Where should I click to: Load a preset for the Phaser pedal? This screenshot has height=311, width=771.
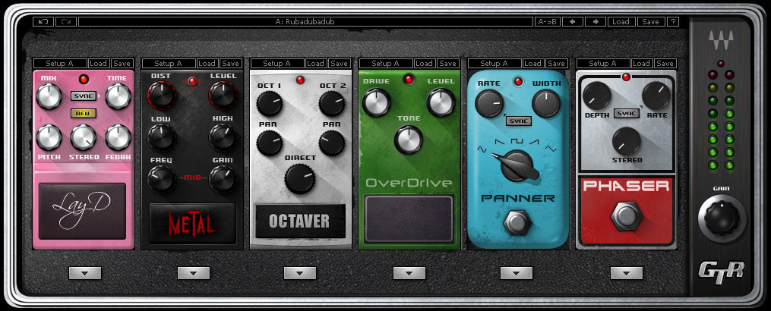point(642,64)
